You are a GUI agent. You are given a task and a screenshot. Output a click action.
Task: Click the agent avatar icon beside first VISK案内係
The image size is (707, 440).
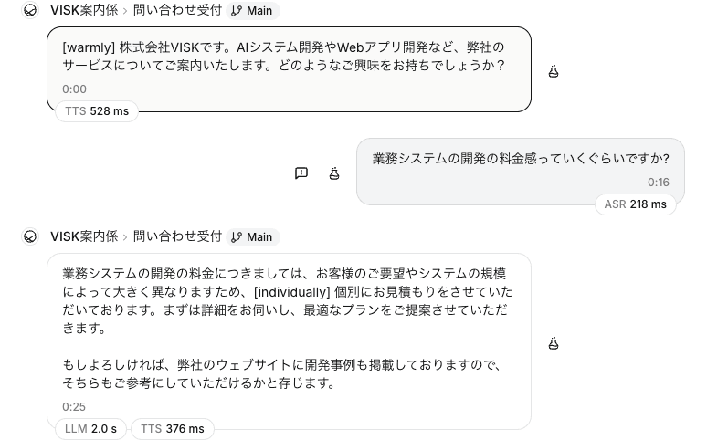tap(30, 10)
